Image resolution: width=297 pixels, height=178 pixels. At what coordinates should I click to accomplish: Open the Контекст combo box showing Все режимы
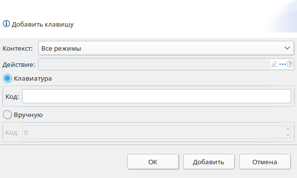pyautogui.click(x=166, y=48)
